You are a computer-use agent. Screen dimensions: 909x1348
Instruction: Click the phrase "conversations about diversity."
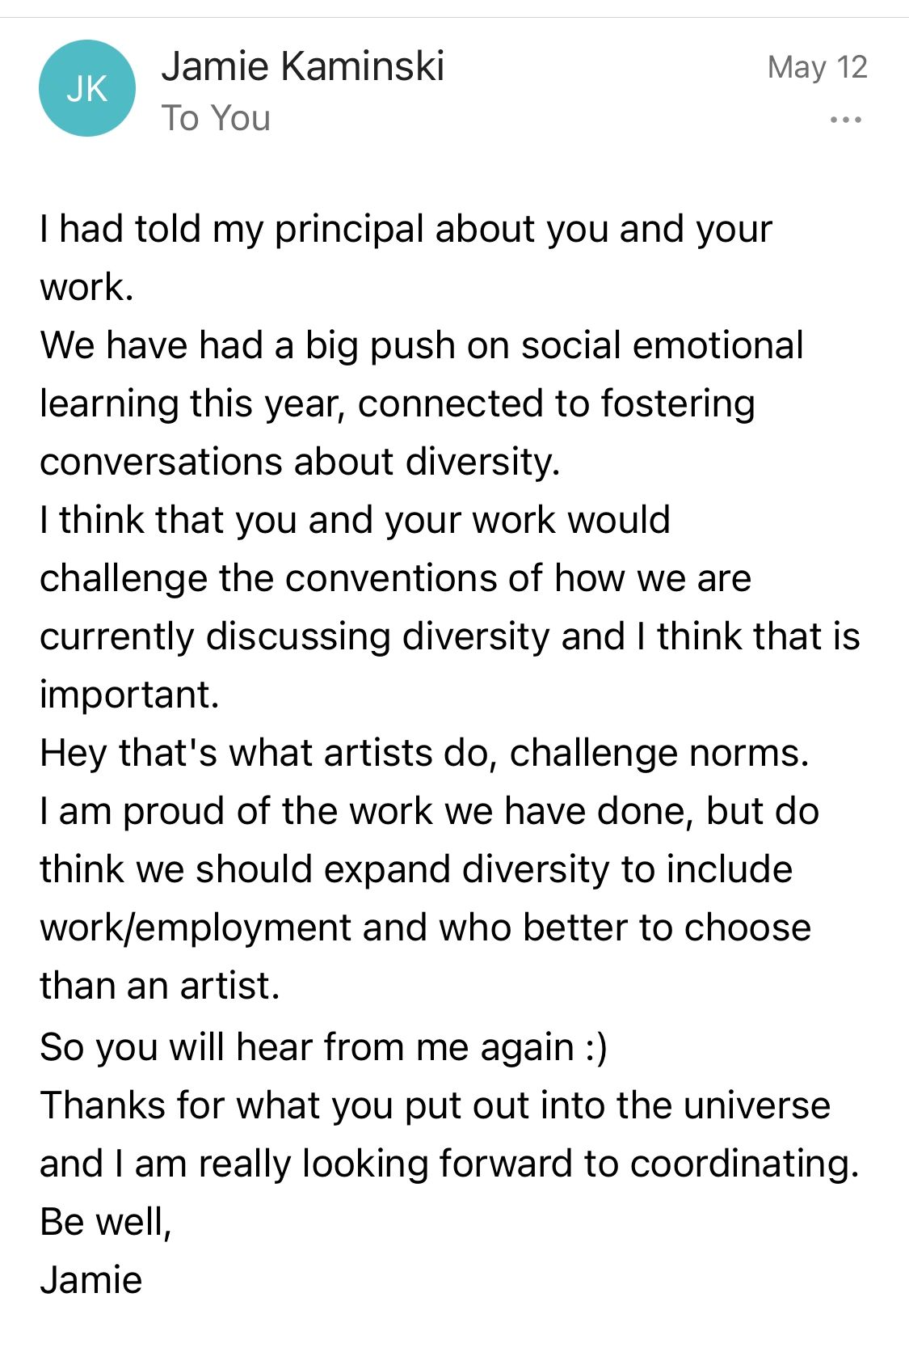click(x=300, y=462)
